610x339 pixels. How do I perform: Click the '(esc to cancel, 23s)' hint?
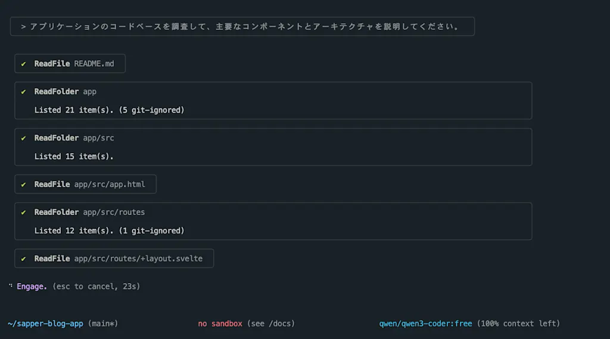[96, 287]
